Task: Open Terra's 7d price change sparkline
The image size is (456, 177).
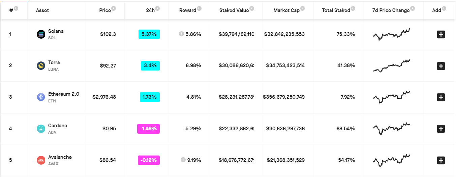Action: [x=391, y=66]
